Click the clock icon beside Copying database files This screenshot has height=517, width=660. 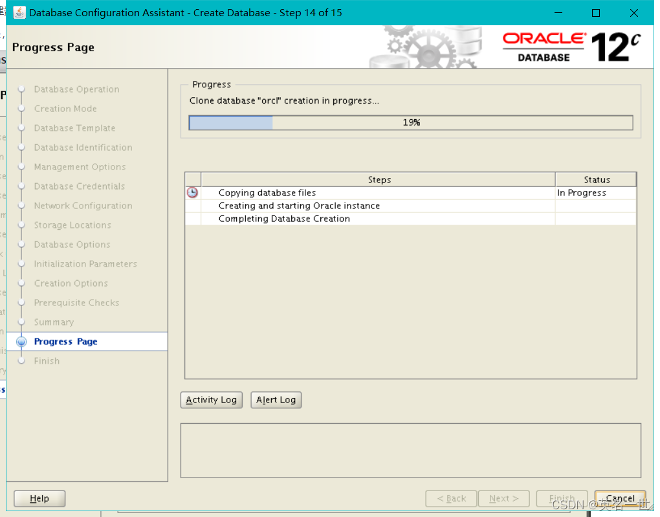click(192, 192)
